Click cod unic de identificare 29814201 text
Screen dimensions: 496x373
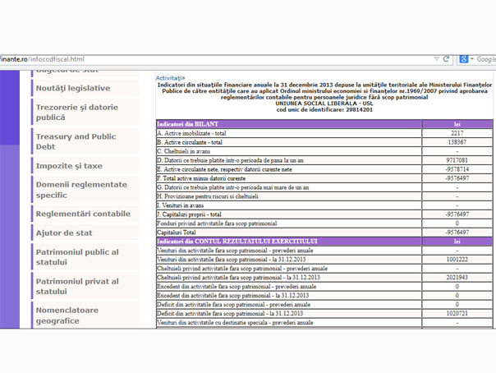click(324, 110)
